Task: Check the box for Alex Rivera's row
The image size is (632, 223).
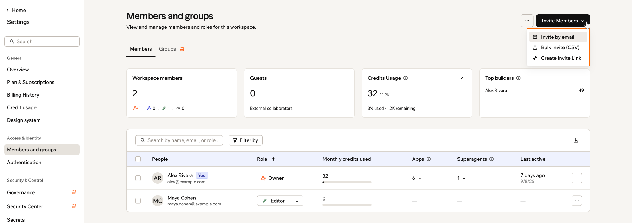Action: [138, 178]
